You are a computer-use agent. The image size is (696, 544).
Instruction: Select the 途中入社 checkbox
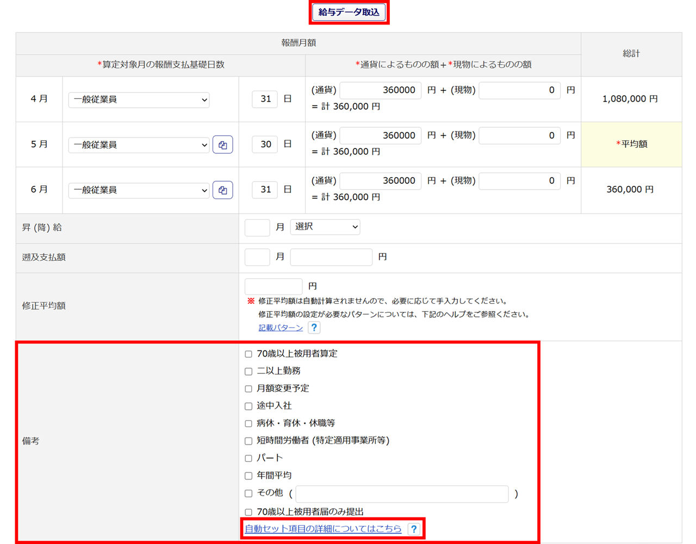248,407
